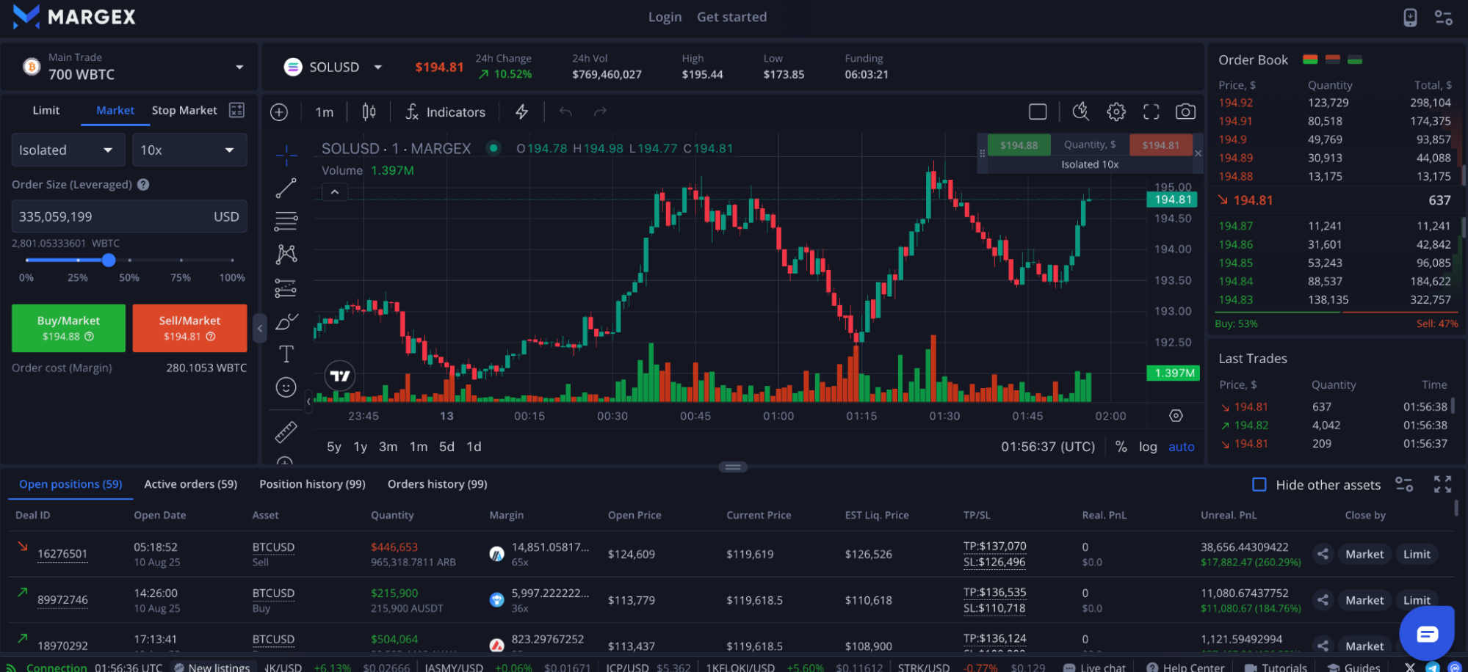Expand the 10x leverage selector
Image resolution: width=1468 pixels, height=672 pixels.
tap(189, 150)
